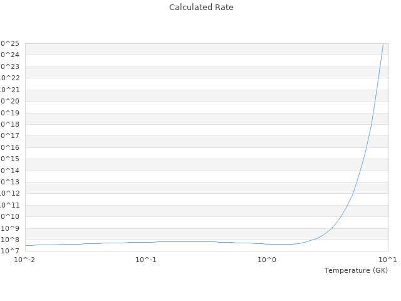Click the 10^7 y-axis tick label
Screen dimensions: 401x301
pos(10,251)
